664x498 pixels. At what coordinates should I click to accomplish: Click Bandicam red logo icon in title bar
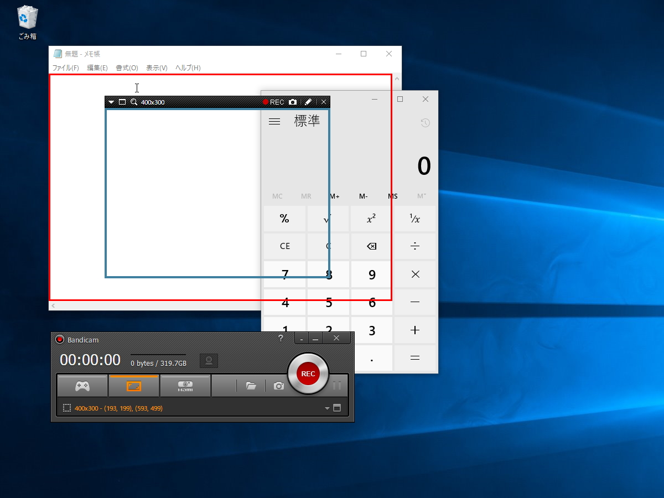[x=60, y=339]
